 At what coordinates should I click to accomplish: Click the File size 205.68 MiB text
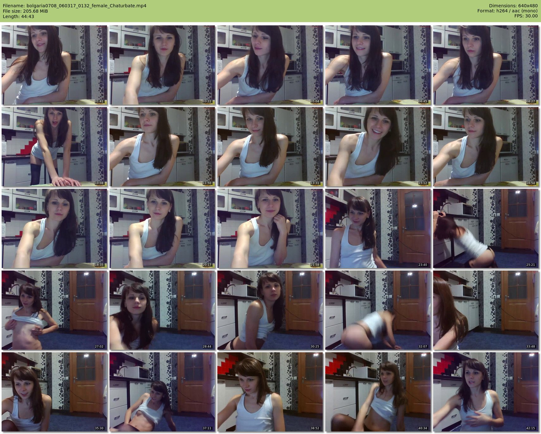pyautogui.click(x=25, y=11)
